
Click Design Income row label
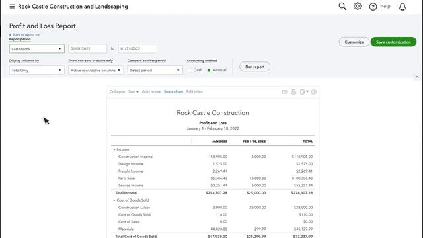point(131,164)
